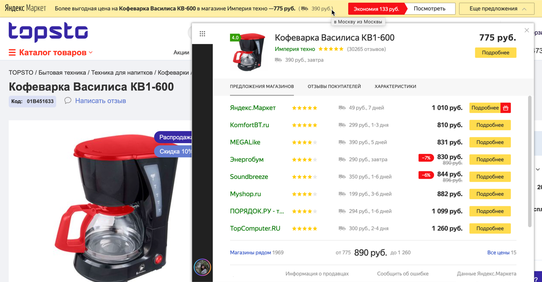Image resolution: width=542 pixels, height=282 pixels.
Task: Click the (30265 отзывов) review count
Action: point(366,49)
